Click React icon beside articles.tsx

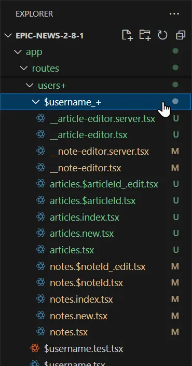pyautogui.click(x=40, y=250)
